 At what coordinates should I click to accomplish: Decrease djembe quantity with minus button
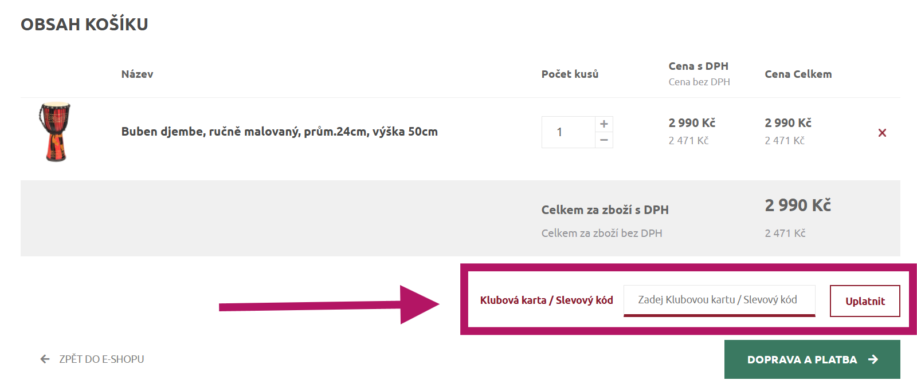[x=604, y=140]
